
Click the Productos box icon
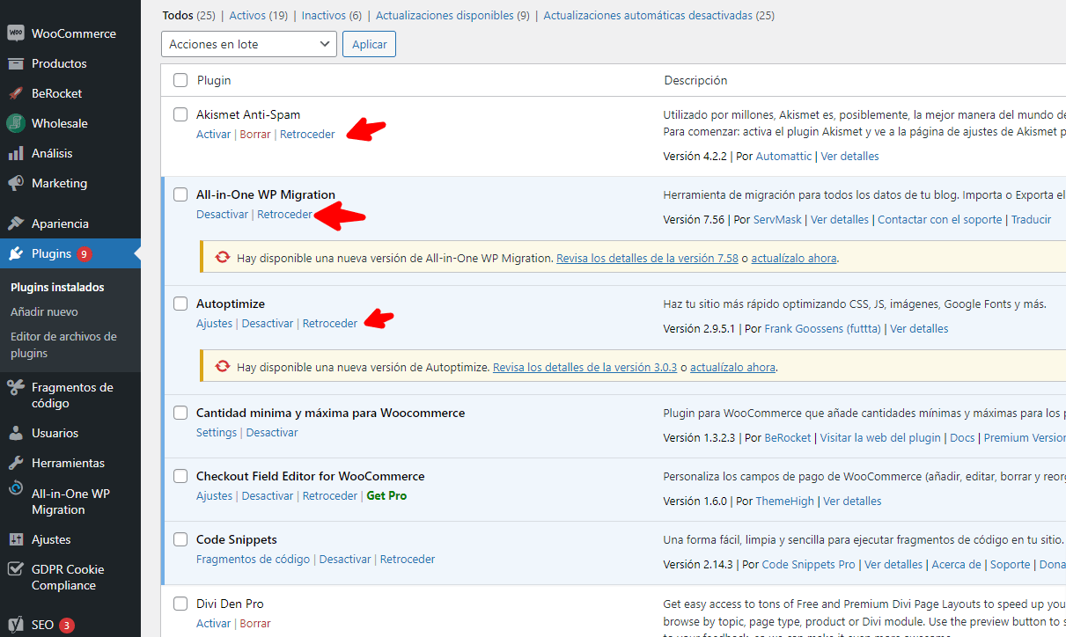(16, 63)
